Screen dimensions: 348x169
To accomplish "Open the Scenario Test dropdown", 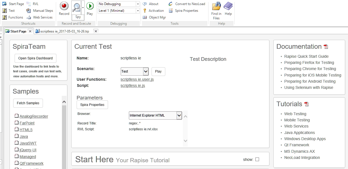I will 146,71.
